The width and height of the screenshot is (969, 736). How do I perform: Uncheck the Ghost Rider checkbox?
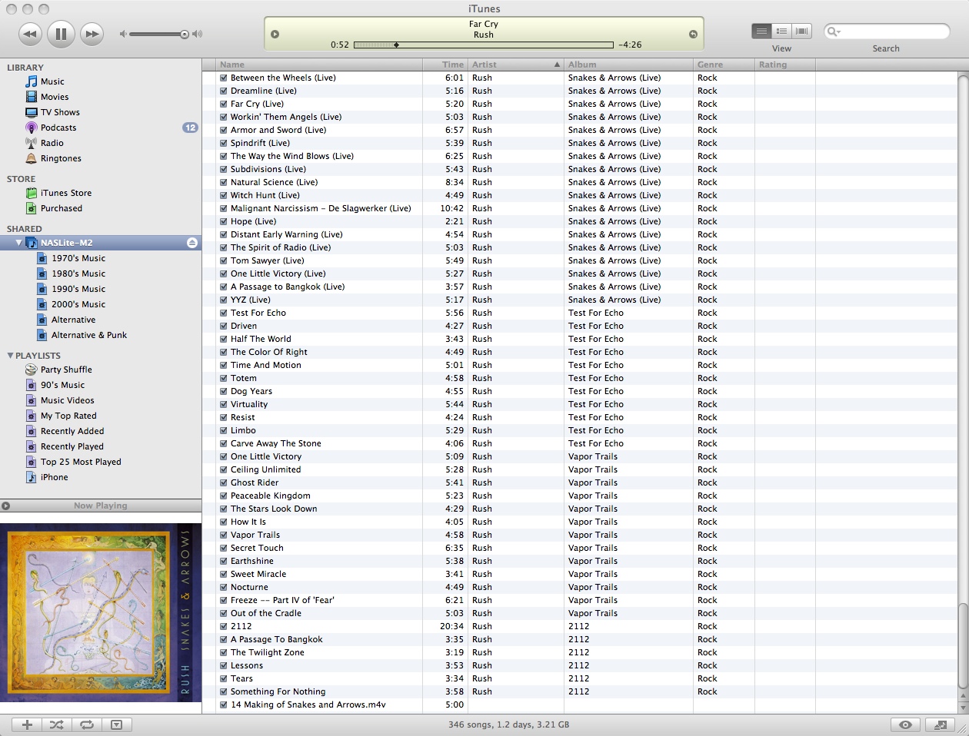coord(224,482)
